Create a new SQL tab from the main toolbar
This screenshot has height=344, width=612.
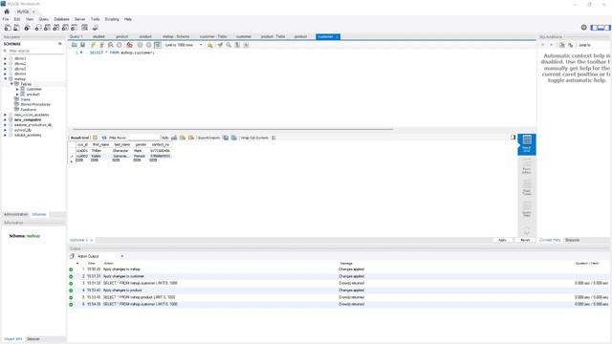point(8,28)
